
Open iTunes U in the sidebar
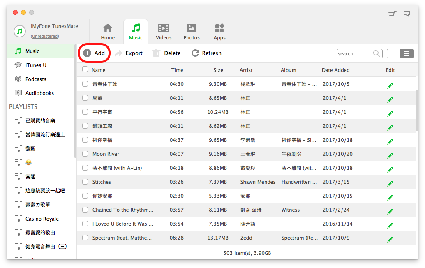(41, 65)
